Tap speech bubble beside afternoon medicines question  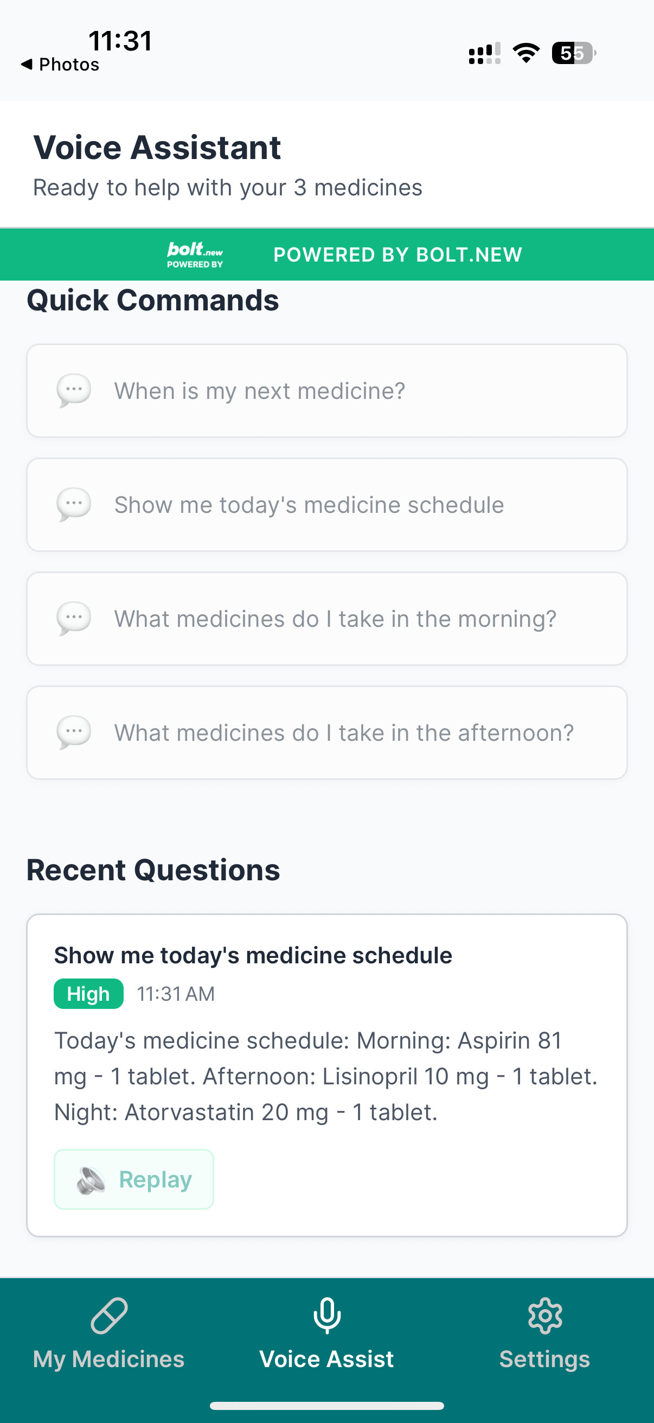click(x=73, y=733)
